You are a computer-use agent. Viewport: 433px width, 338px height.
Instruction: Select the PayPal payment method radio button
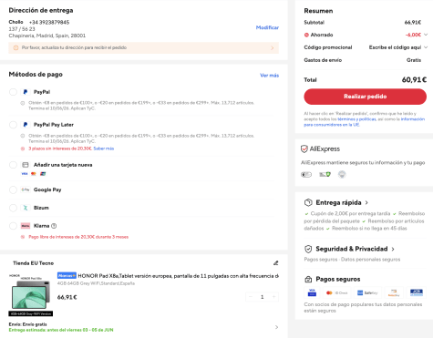pos(13,92)
